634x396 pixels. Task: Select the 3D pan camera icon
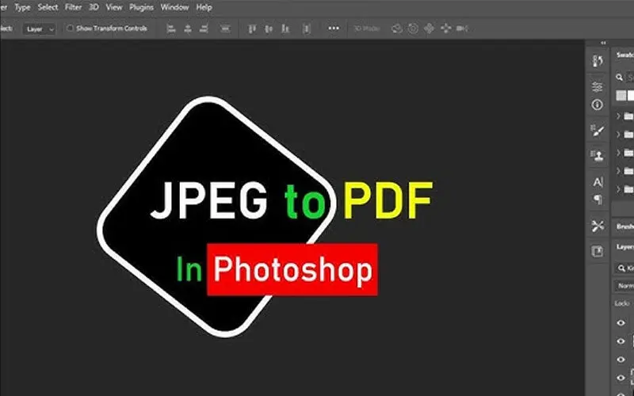(x=429, y=29)
